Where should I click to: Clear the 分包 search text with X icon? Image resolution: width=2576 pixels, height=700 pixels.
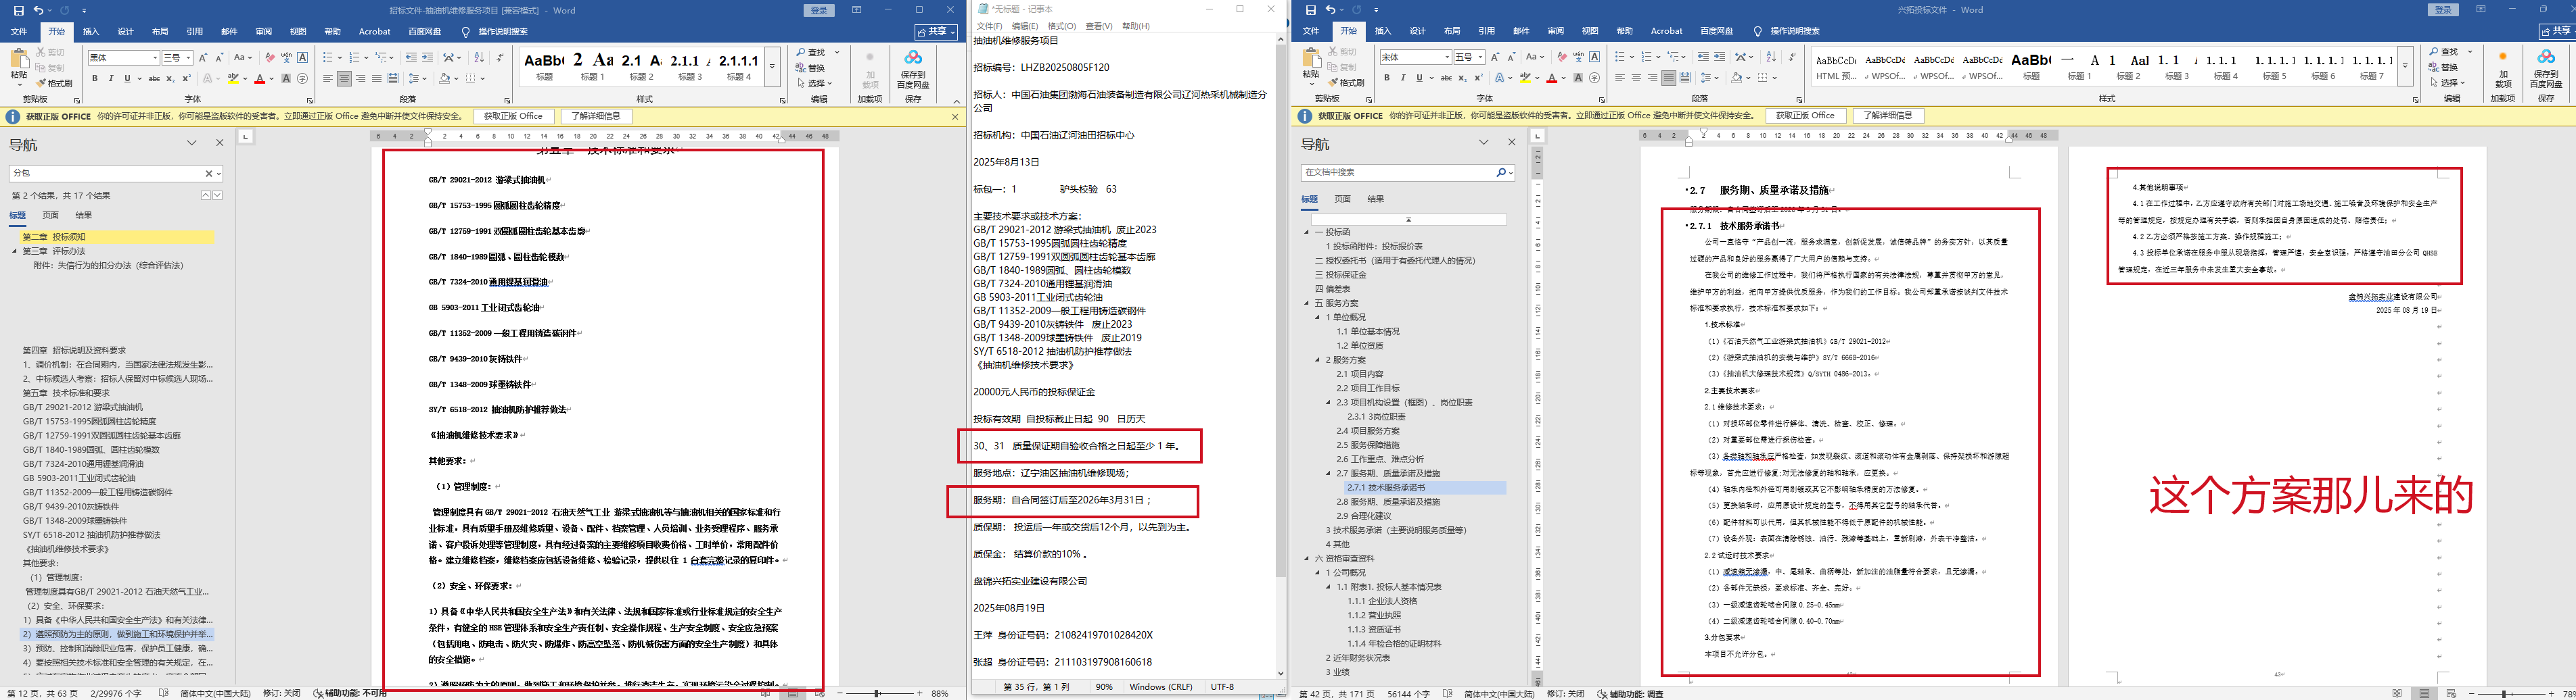[x=209, y=174]
